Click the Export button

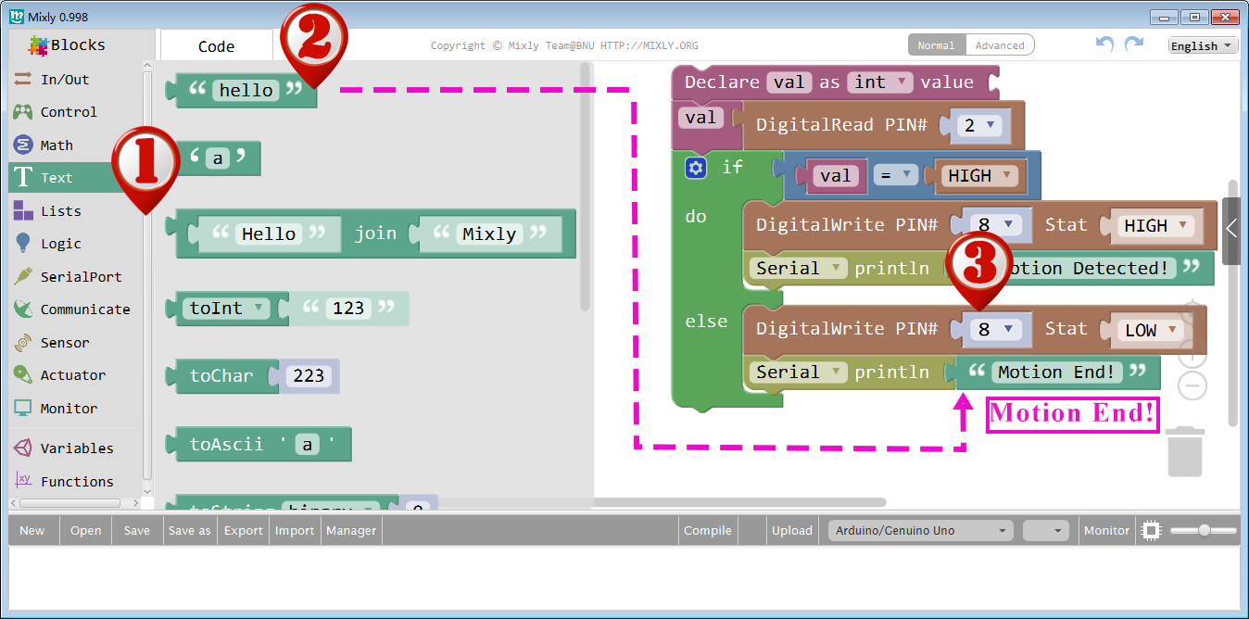click(x=244, y=531)
